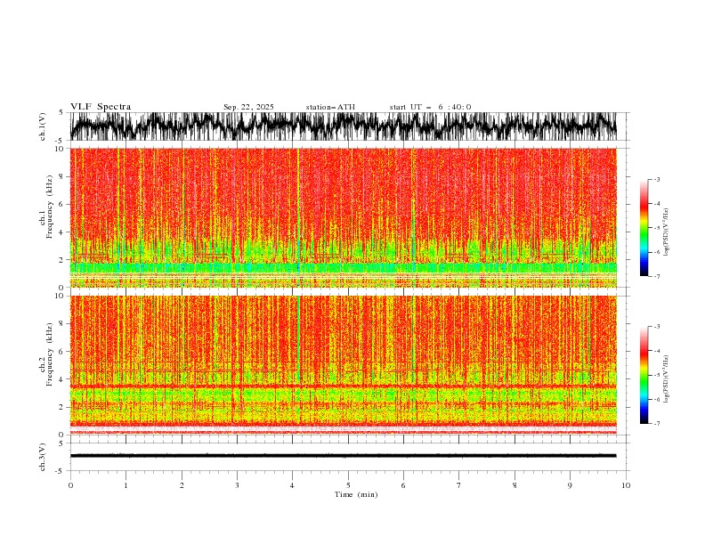This screenshot has width=705, height=545.
Task: Click the time axis tick label "9"
Action: 570,485
